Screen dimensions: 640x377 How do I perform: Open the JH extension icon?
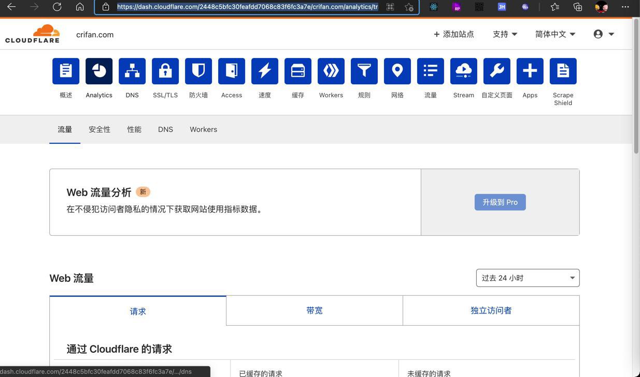click(502, 7)
